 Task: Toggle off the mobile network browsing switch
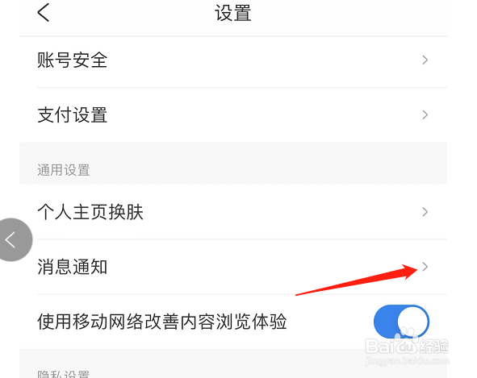pos(401,322)
